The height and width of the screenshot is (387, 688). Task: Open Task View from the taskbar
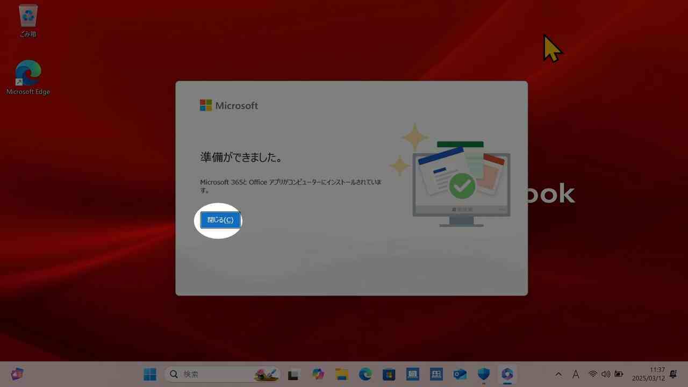(x=293, y=374)
